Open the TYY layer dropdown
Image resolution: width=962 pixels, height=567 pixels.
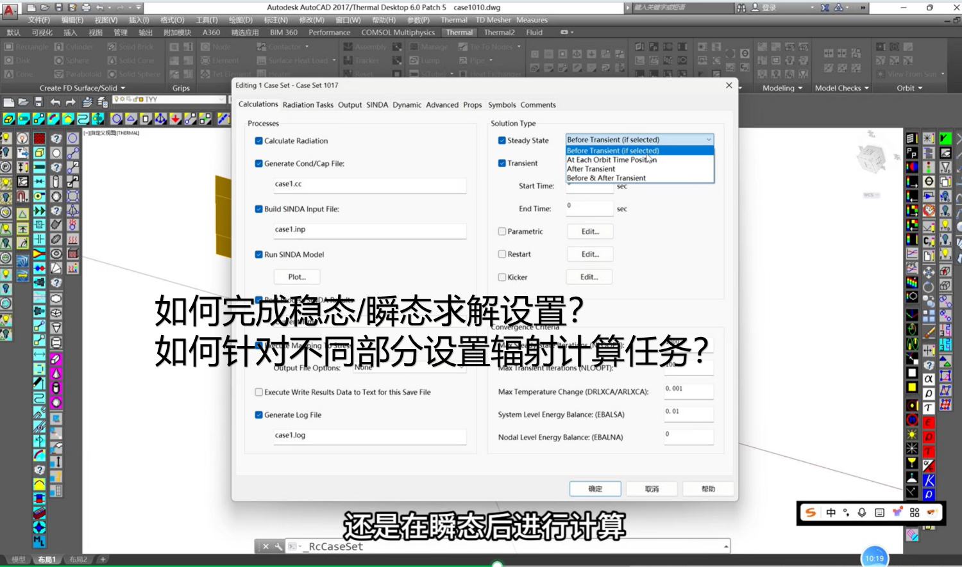pyautogui.click(x=169, y=99)
